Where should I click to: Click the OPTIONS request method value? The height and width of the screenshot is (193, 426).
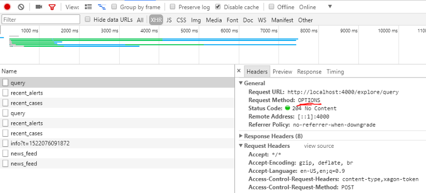pos(309,100)
